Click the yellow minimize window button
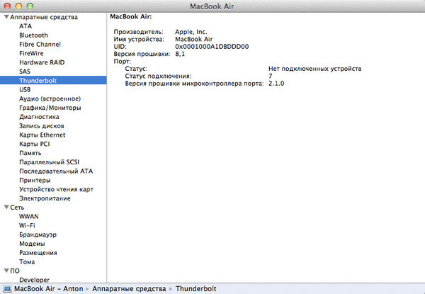Viewport: 425px width, 294px height. pyautogui.click(x=18, y=6)
